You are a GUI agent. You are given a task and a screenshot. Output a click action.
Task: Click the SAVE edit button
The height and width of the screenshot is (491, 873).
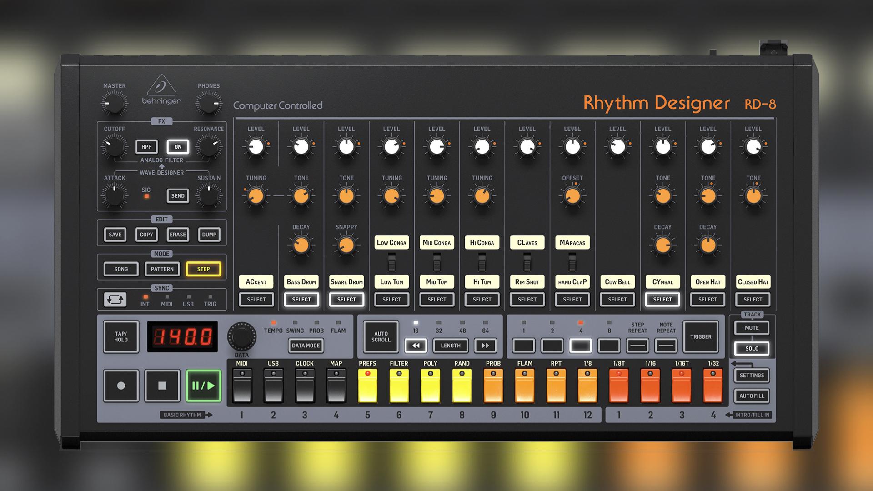click(x=115, y=235)
